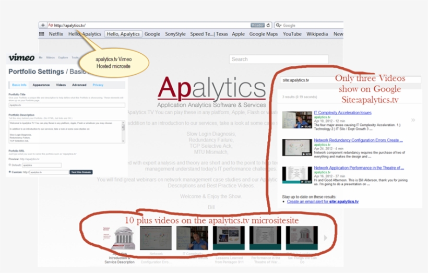Screen dimensions: 428x273
Task: Switch to the Privacy tab
Action: point(98,85)
